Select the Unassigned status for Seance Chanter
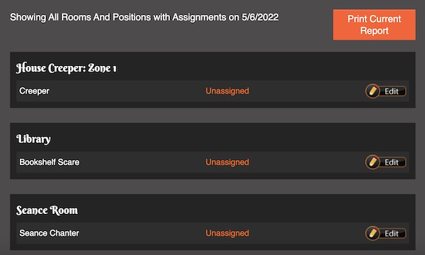Image resolution: width=425 pixels, height=255 pixels. pyautogui.click(x=227, y=233)
